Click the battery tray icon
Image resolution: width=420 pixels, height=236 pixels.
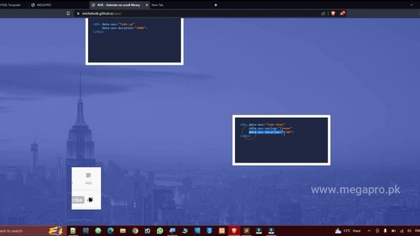394,231
